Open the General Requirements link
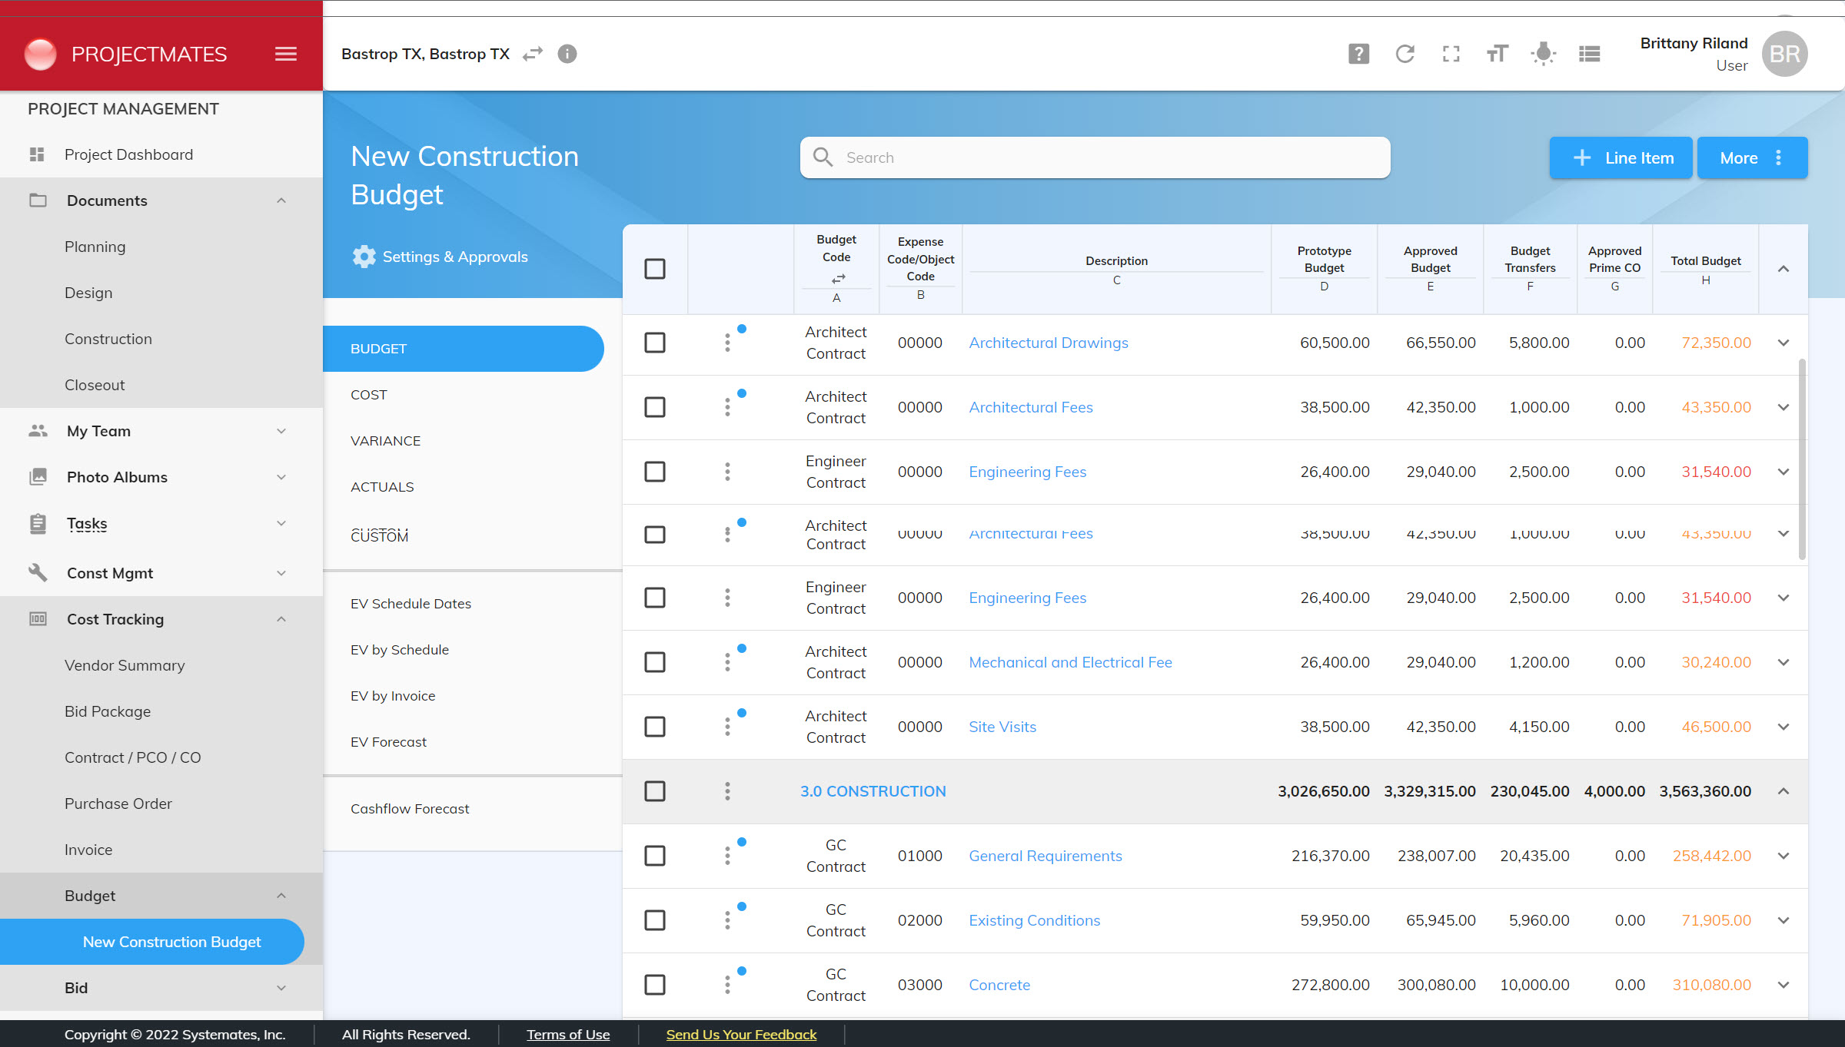The width and height of the screenshot is (1845, 1047). [1045, 856]
